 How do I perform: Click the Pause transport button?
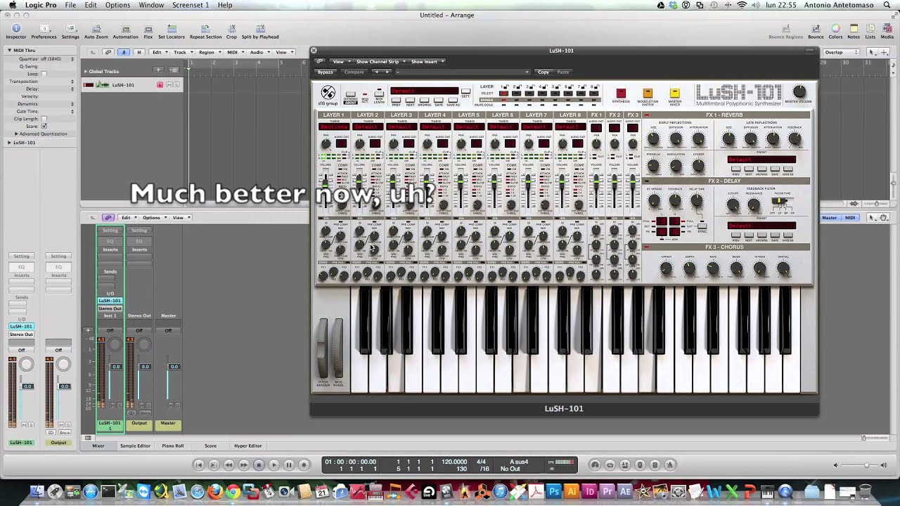click(x=289, y=465)
